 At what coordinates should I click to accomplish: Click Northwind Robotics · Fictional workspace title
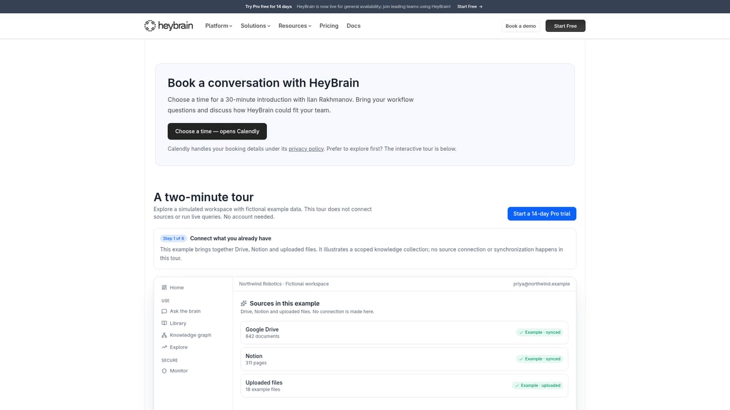click(x=284, y=284)
